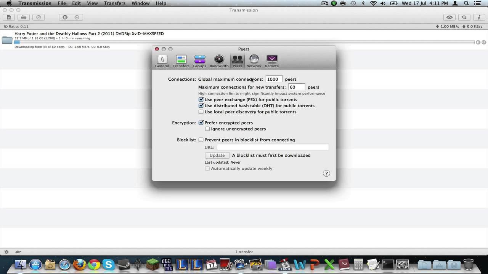488x274 pixels.
Task: Open the Transfers menu
Action: 115,3
